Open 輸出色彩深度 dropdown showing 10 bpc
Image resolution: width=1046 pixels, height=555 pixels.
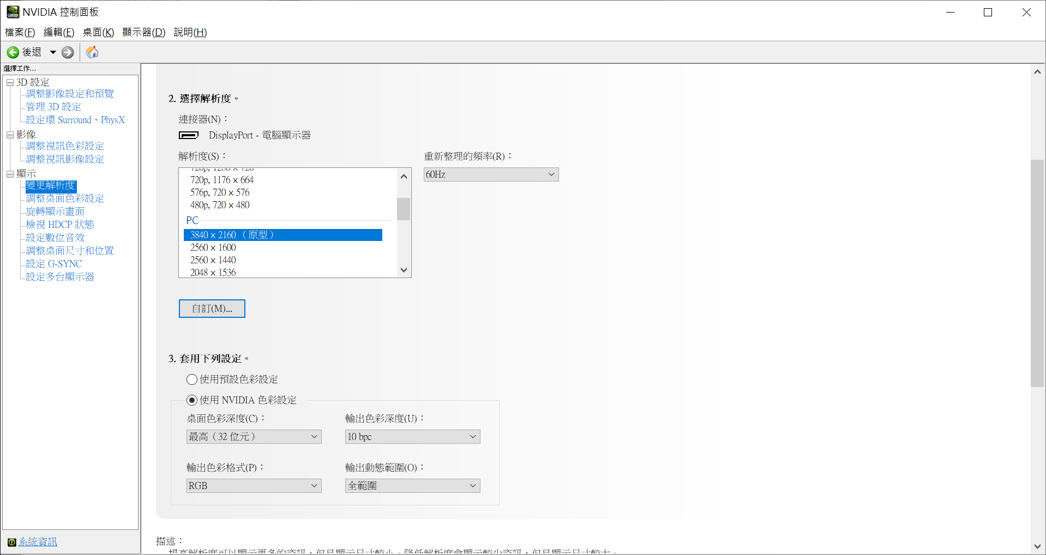tap(412, 437)
